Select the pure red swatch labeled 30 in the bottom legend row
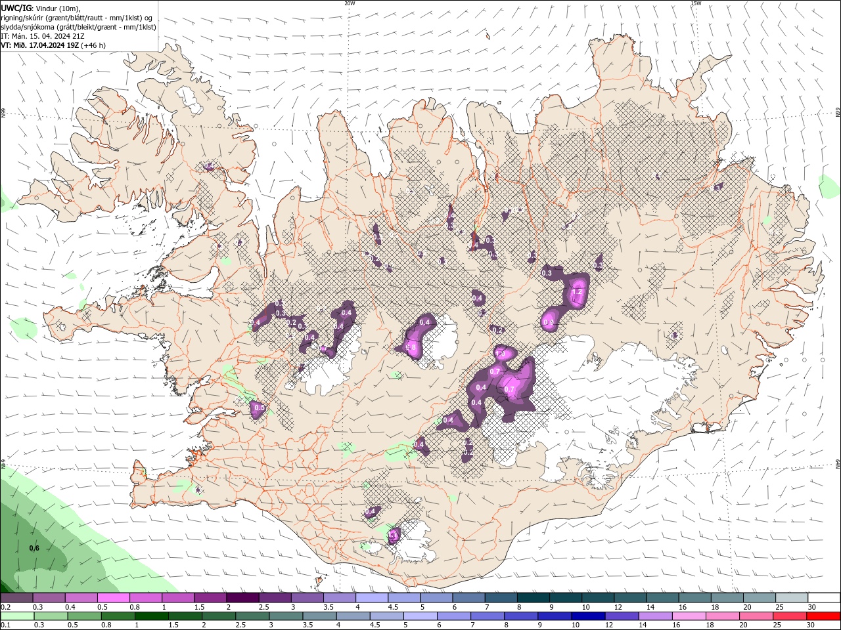841x630 pixels. [823, 616]
